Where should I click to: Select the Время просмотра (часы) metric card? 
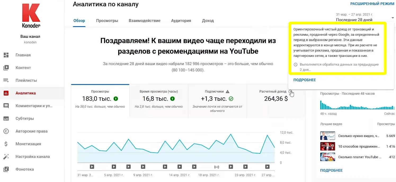pos(159,101)
